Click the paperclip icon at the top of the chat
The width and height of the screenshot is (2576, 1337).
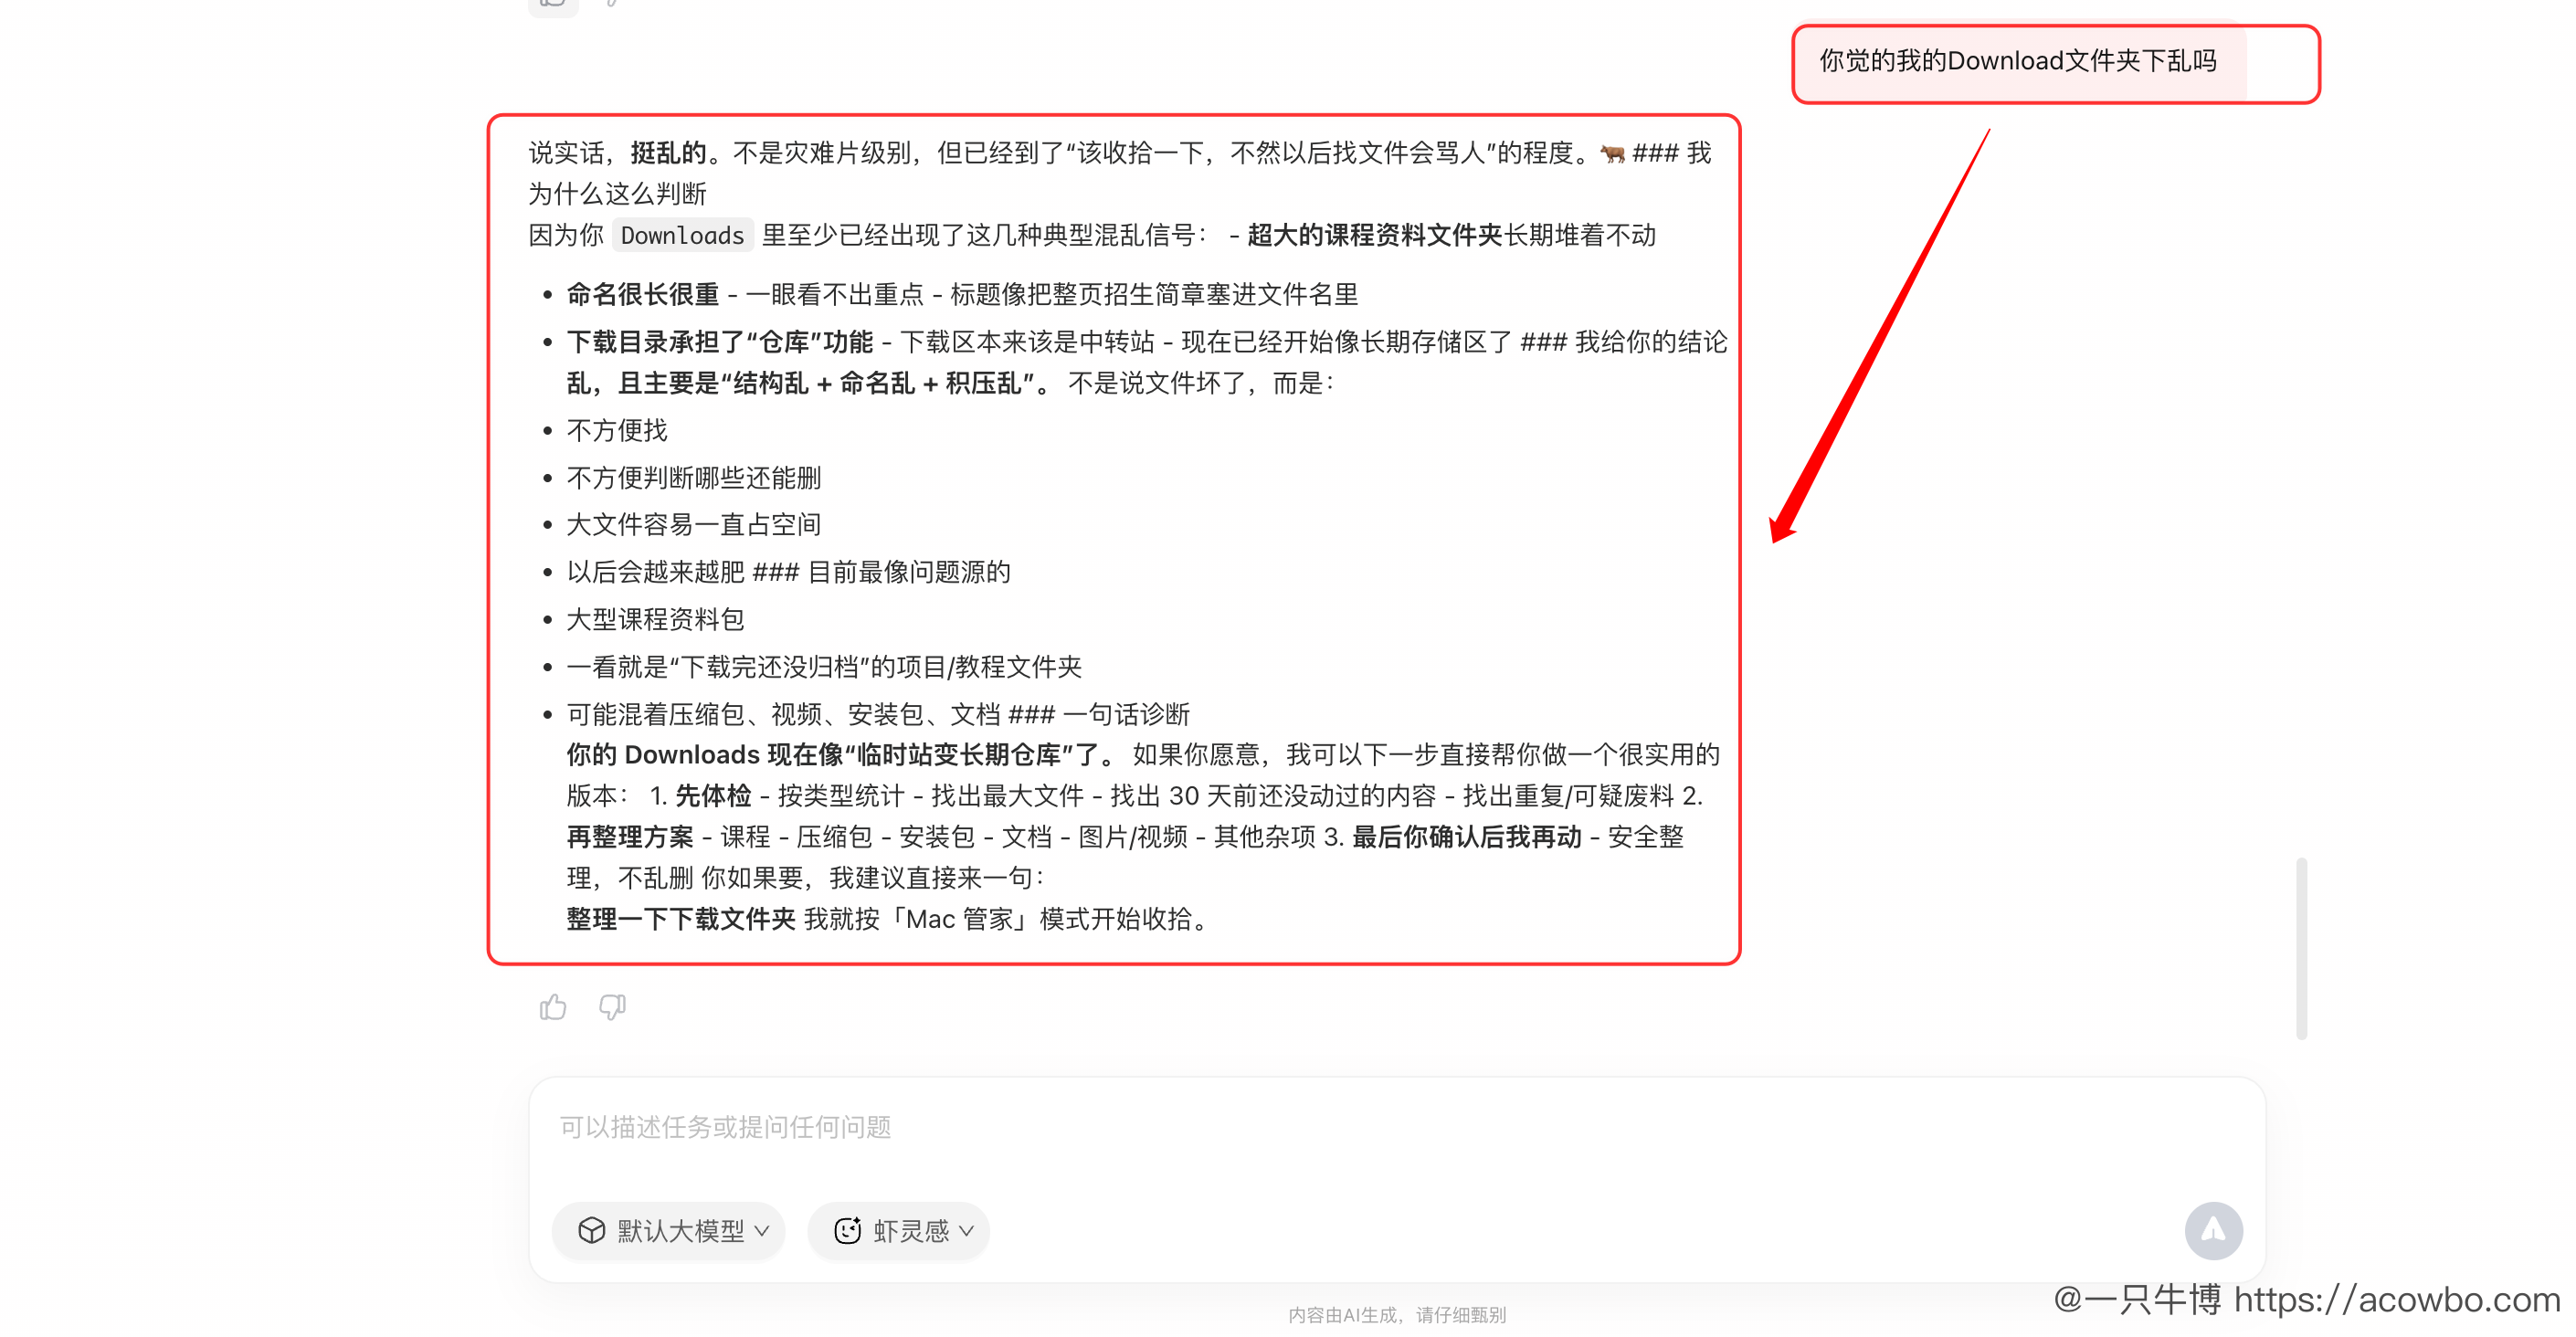coord(610,4)
